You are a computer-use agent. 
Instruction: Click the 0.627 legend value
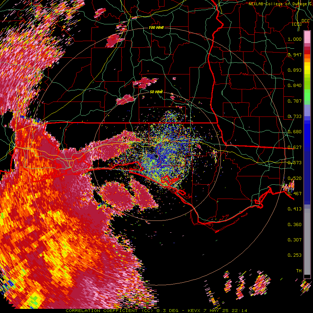point(295,147)
